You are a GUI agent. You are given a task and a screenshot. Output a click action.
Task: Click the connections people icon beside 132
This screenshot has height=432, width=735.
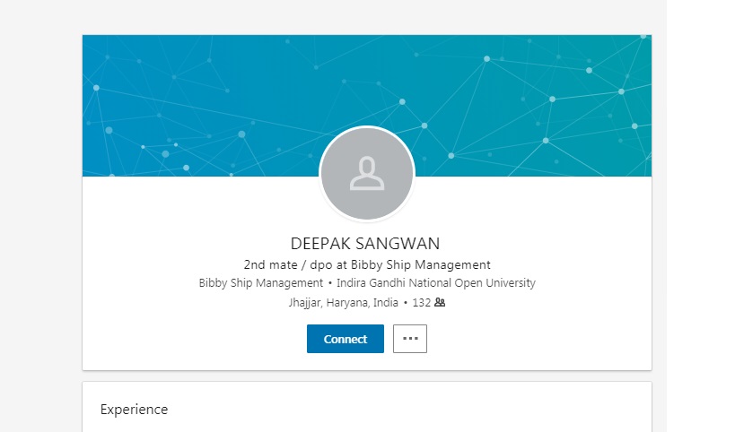pyautogui.click(x=440, y=303)
